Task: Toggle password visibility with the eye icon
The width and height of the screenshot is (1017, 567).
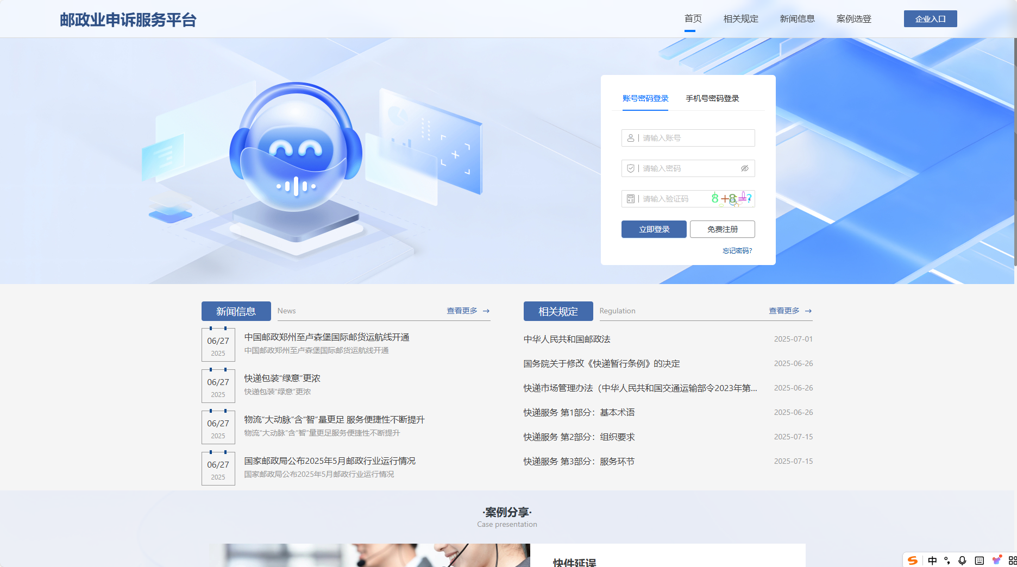Action: pyautogui.click(x=744, y=168)
